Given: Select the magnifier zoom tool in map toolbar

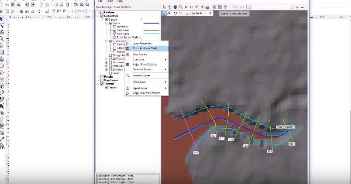Looking at the screenshot, I should coord(181,7).
